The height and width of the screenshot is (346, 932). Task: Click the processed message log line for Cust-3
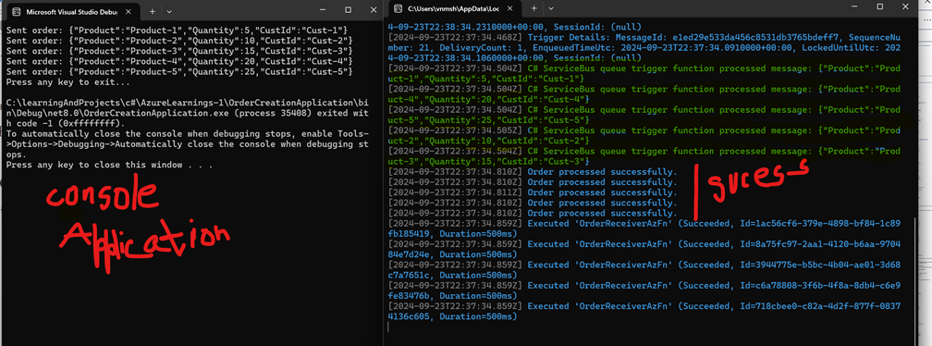pyautogui.click(x=644, y=156)
